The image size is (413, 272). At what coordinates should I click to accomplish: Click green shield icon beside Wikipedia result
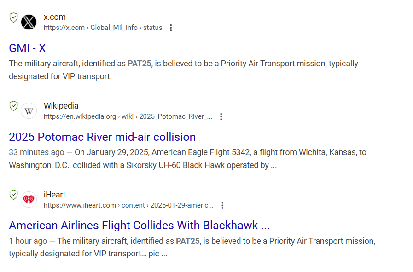pyautogui.click(x=13, y=106)
